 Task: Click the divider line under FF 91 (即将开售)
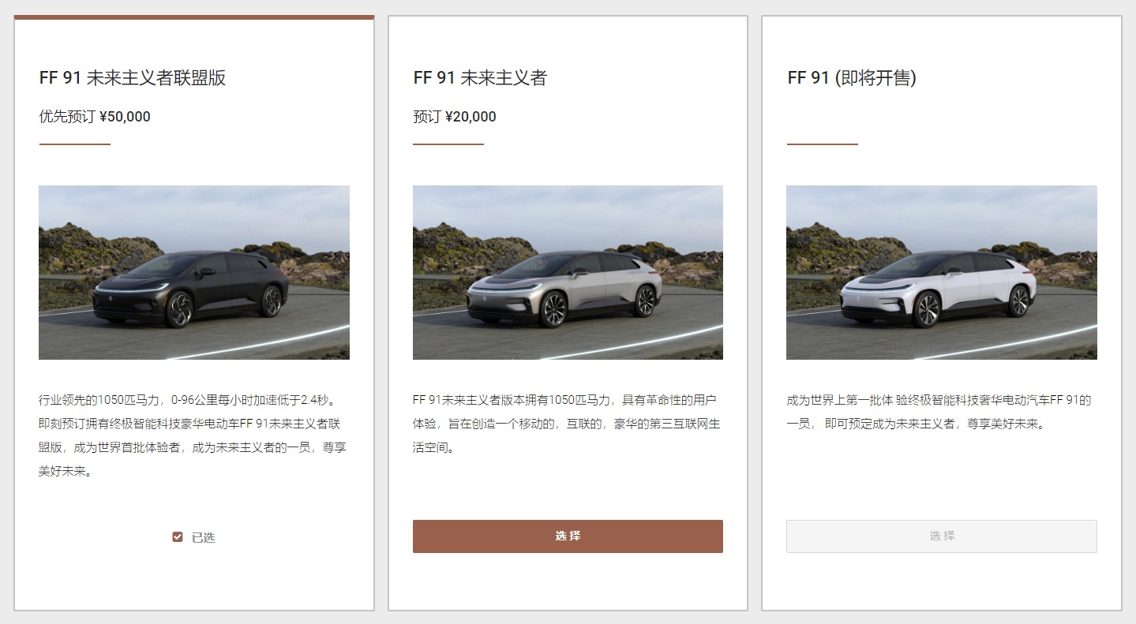823,144
